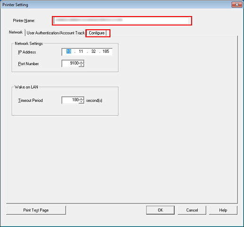Click the Cancel button
The image size is (244, 227).
pos(192,210)
